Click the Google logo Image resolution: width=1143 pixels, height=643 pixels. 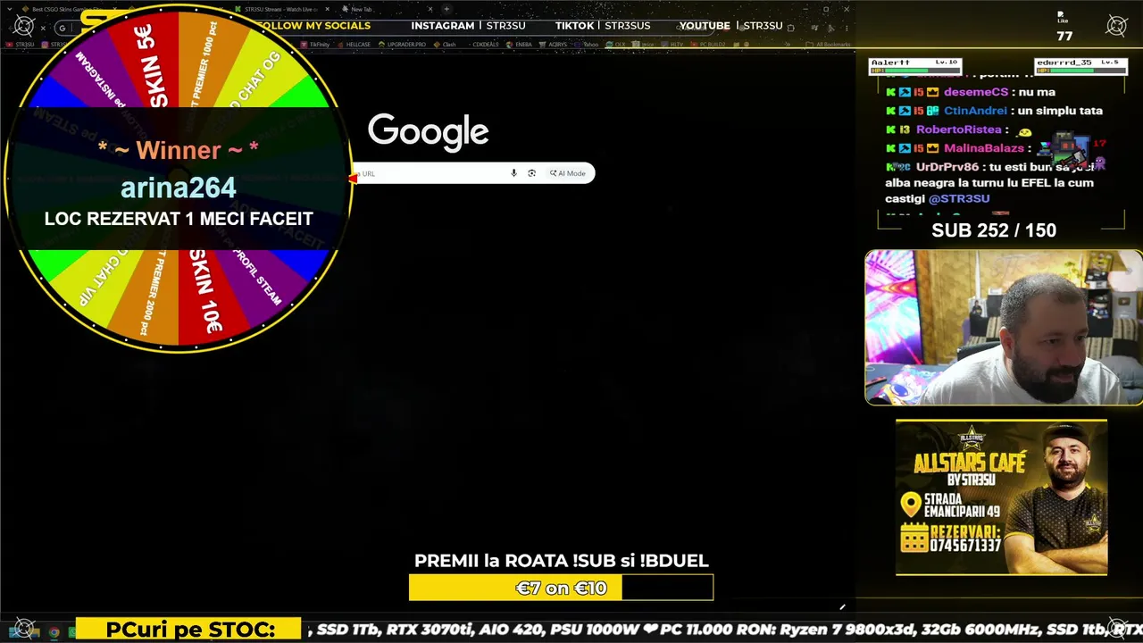pos(428,131)
